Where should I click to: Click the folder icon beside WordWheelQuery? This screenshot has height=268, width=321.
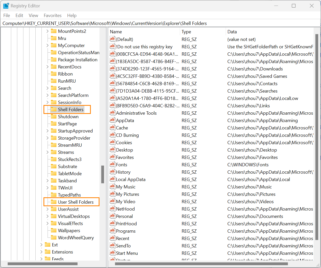[54, 237]
